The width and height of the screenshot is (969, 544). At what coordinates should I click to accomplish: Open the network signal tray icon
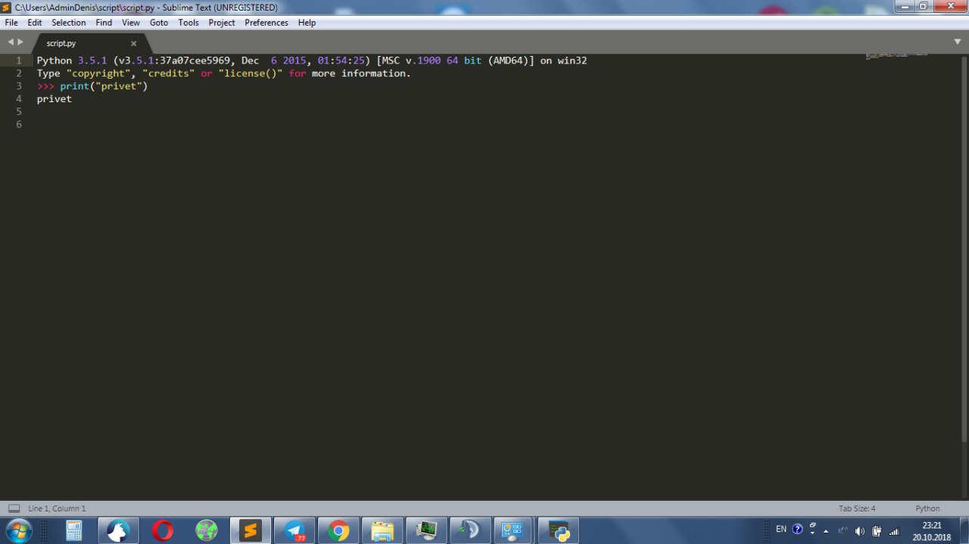pyautogui.click(x=894, y=531)
